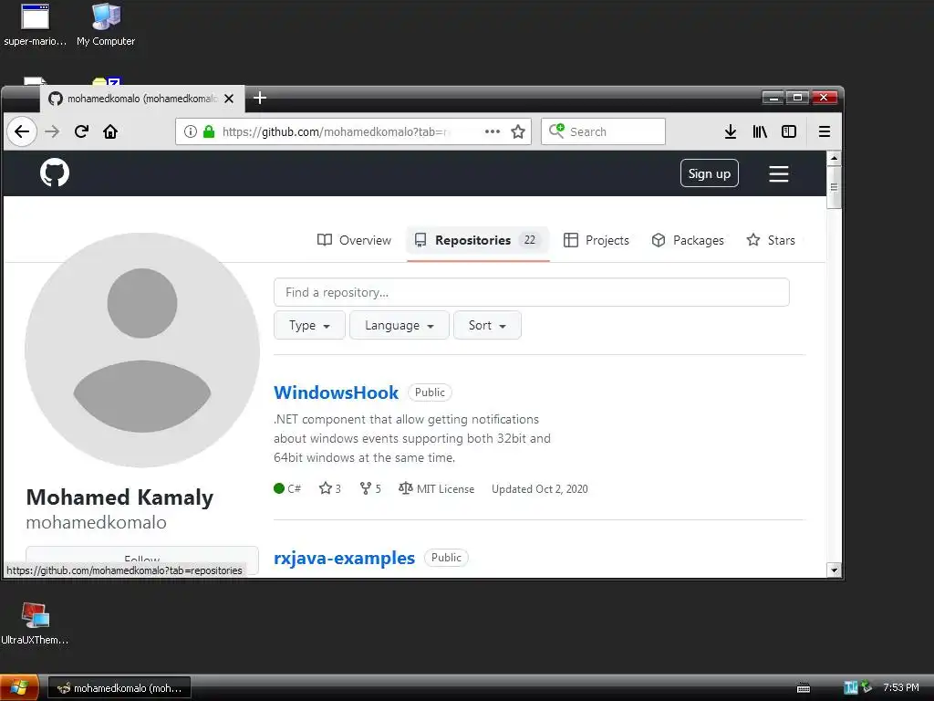Switch to the Stars tab
Viewport: 934px width, 701px height.
(771, 240)
